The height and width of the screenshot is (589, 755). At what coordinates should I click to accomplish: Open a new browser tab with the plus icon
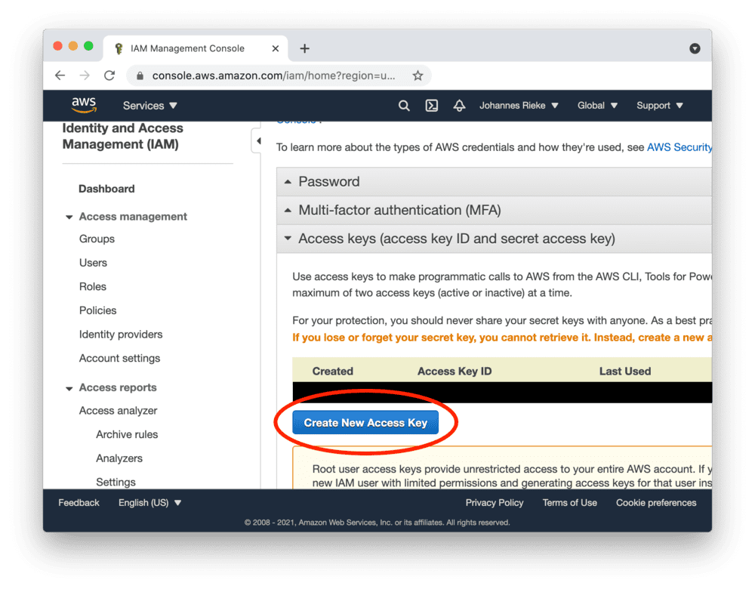(x=304, y=48)
